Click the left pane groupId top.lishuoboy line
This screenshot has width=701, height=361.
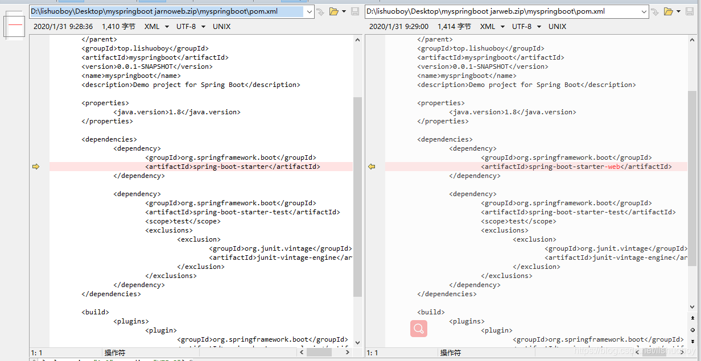[145, 48]
